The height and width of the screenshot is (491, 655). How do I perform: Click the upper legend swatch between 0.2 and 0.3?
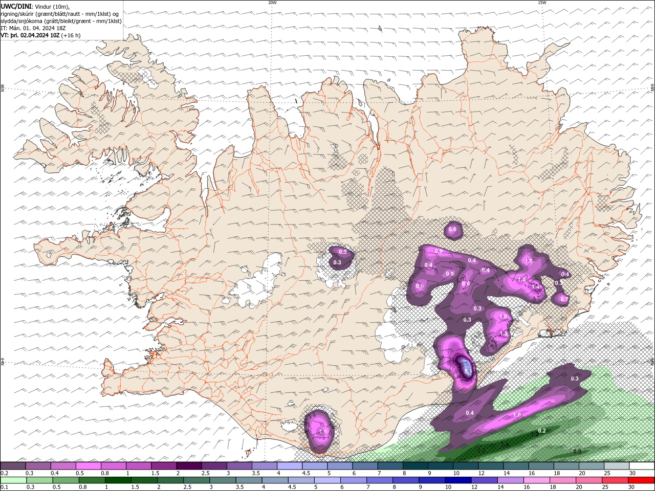point(13,466)
